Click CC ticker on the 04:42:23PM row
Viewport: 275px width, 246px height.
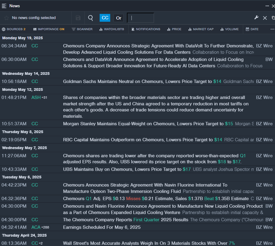click(35, 185)
